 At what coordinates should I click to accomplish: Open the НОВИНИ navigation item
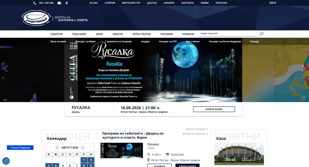(x=188, y=34)
